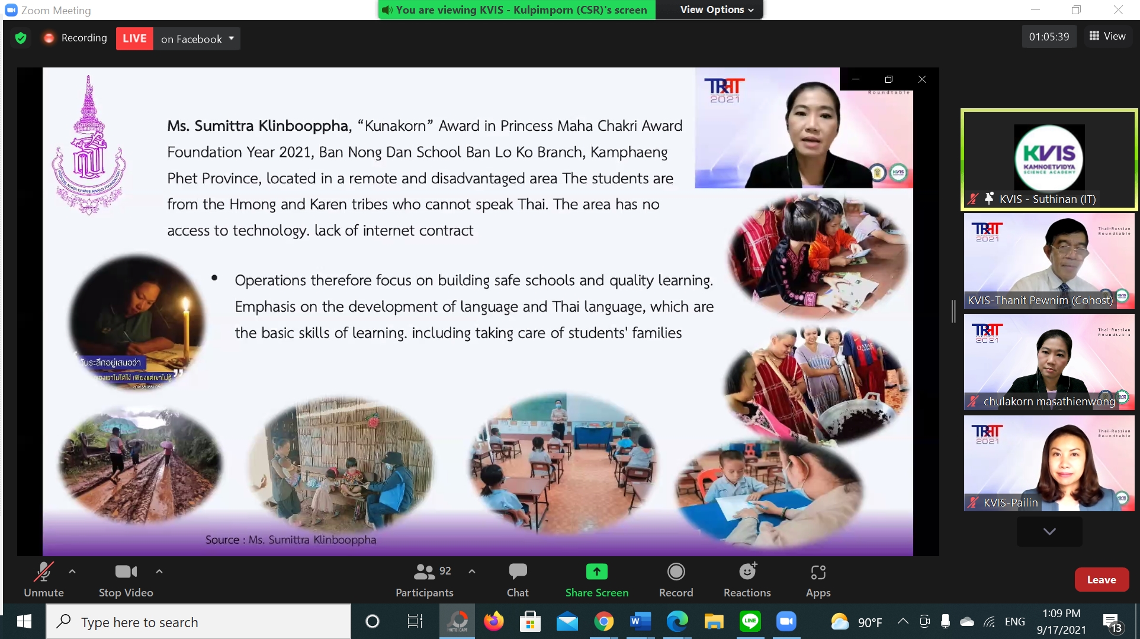Open the Mail app from taskbar
This screenshot has width=1140, height=639.
tap(567, 621)
